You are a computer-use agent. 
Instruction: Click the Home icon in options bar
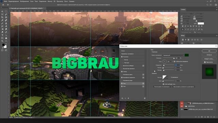click(3, 5)
